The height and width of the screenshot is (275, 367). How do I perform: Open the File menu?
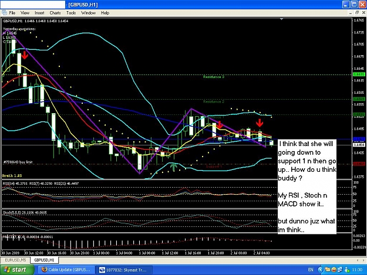(x=12, y=13)
